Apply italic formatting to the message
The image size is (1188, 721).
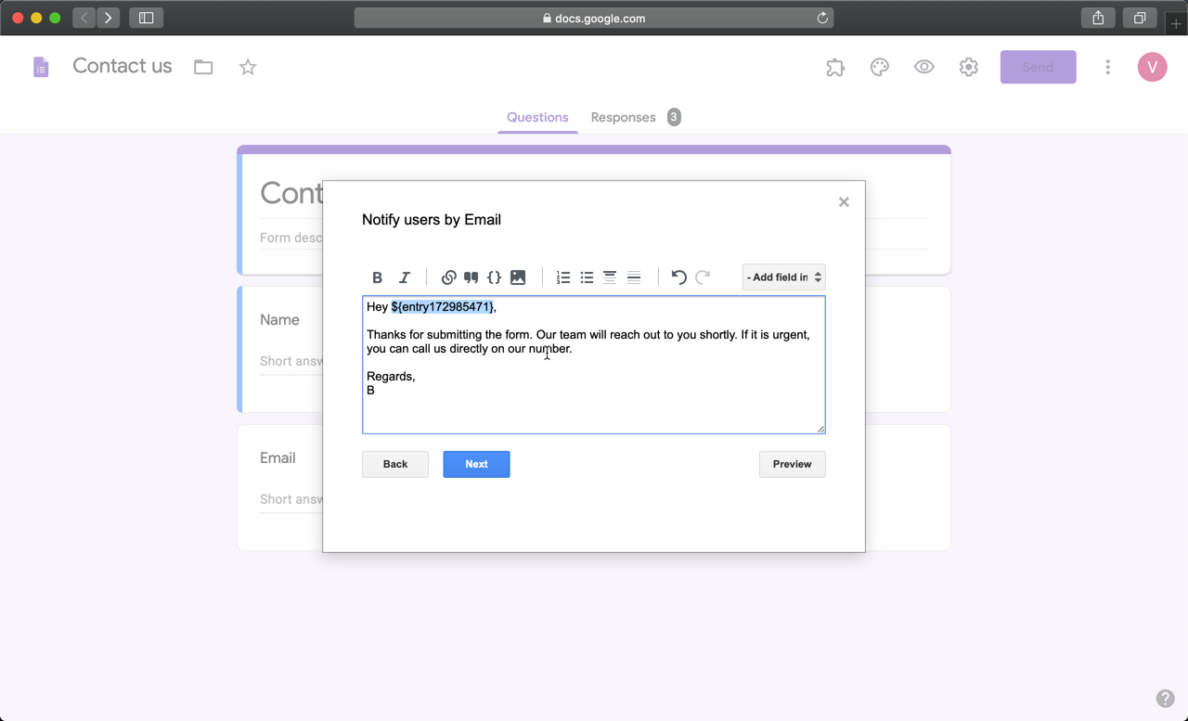(404, 277)
